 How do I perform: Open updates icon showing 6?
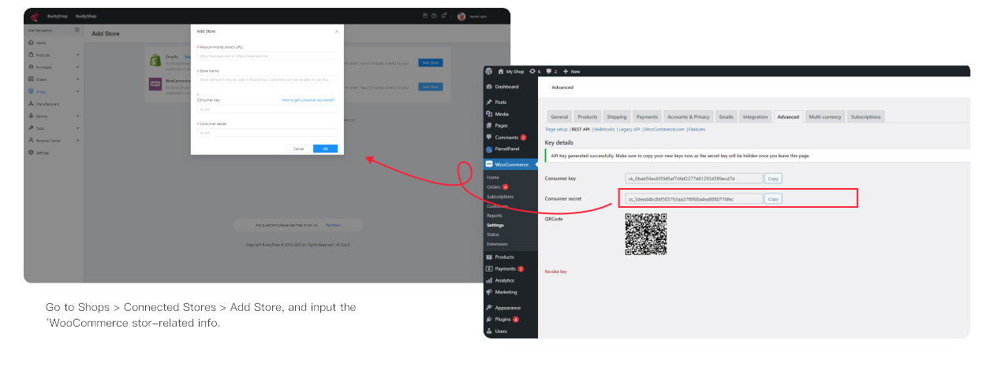point(532,71)
